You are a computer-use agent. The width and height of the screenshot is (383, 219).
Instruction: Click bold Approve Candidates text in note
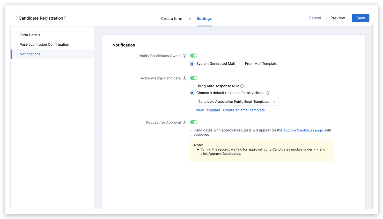tap(224, 154)
